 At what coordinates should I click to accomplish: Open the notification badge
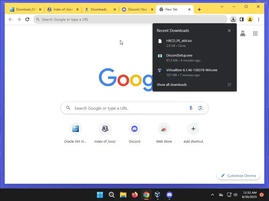(262, 195)
